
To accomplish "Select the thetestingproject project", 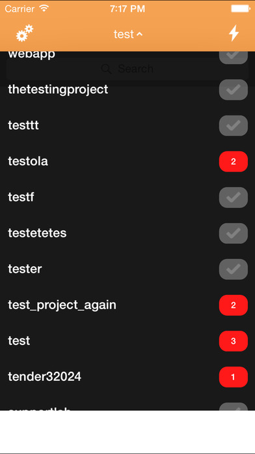I will pyautogui.click(x=127, y=89).
